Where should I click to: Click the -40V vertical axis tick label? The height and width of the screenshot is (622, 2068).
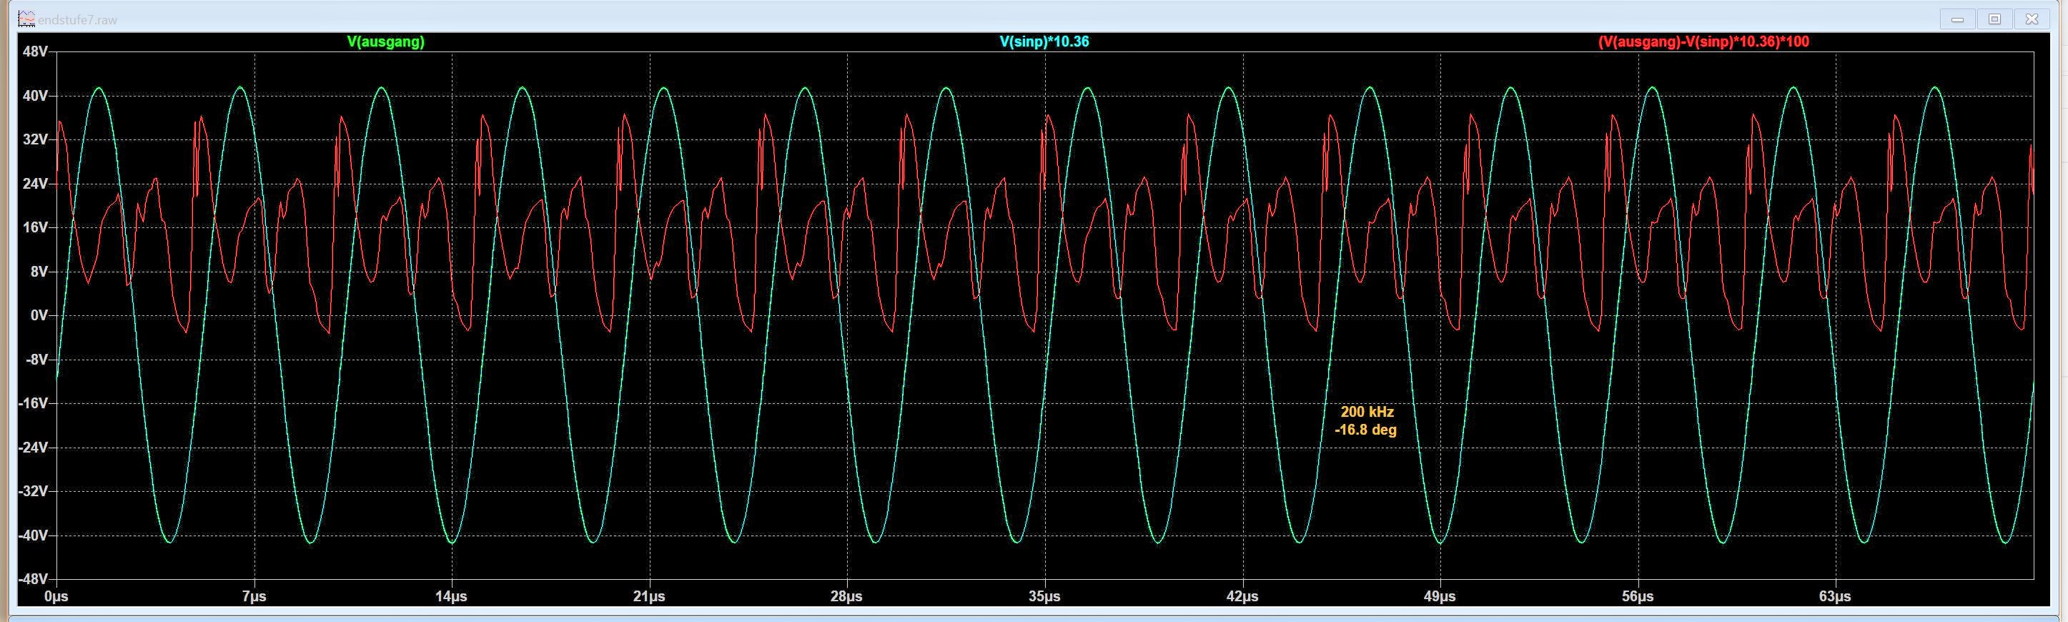[x=33, y=535]
